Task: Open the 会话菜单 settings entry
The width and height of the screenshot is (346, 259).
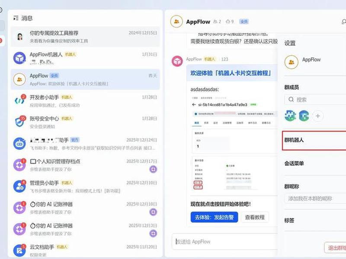Action: pyautogui.click(x=315, y=164)
